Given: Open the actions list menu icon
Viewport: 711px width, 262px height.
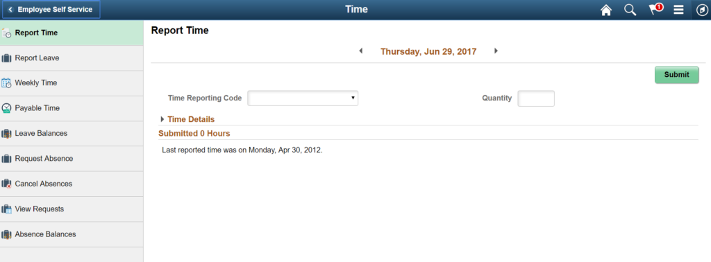Looking at the screenshot, I should (x=678, y=10).
